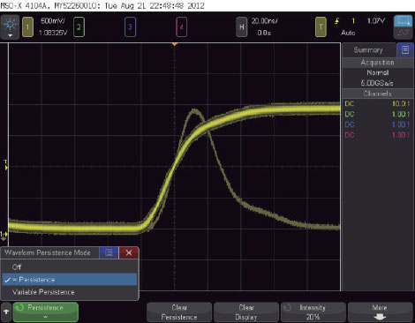Screen dimensions: 415x323
Task: Select channel 1 yellow button
Action: [27, 27]
